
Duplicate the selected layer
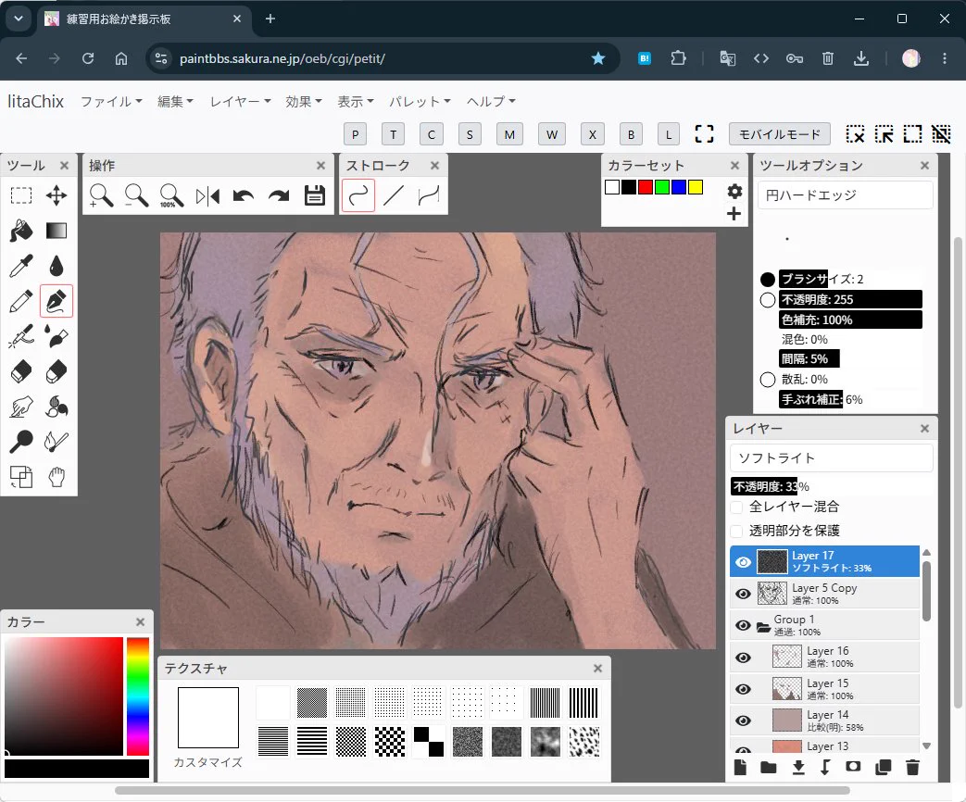point(883,767)
